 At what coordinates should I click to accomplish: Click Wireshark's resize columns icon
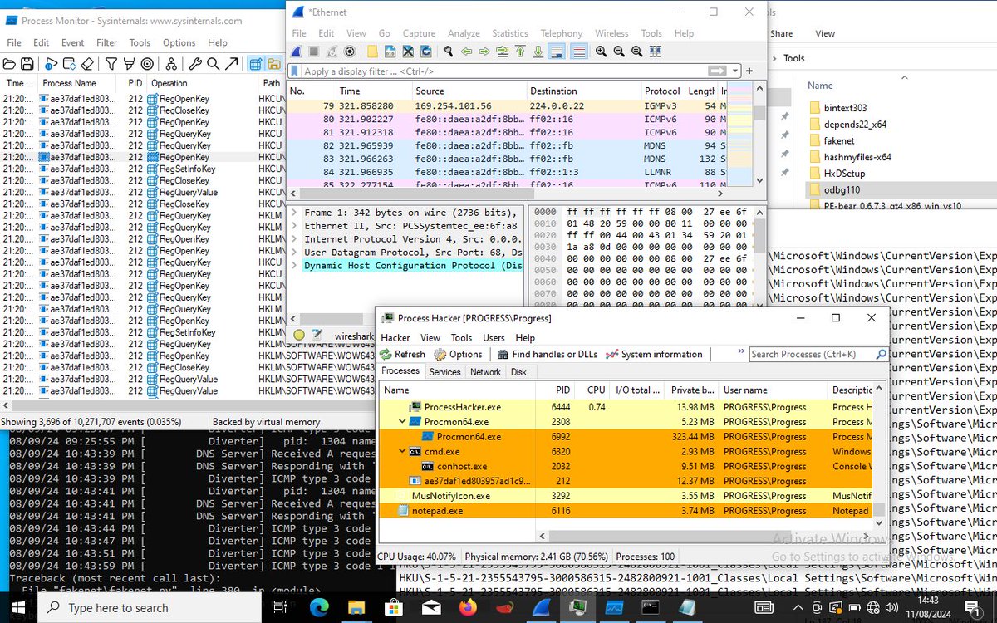pos(655,52)
